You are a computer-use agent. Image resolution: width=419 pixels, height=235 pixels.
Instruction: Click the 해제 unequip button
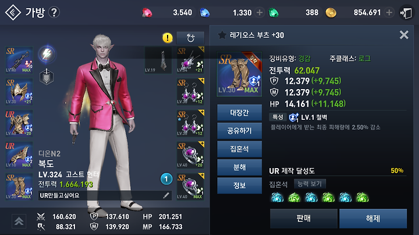[373, 219]
